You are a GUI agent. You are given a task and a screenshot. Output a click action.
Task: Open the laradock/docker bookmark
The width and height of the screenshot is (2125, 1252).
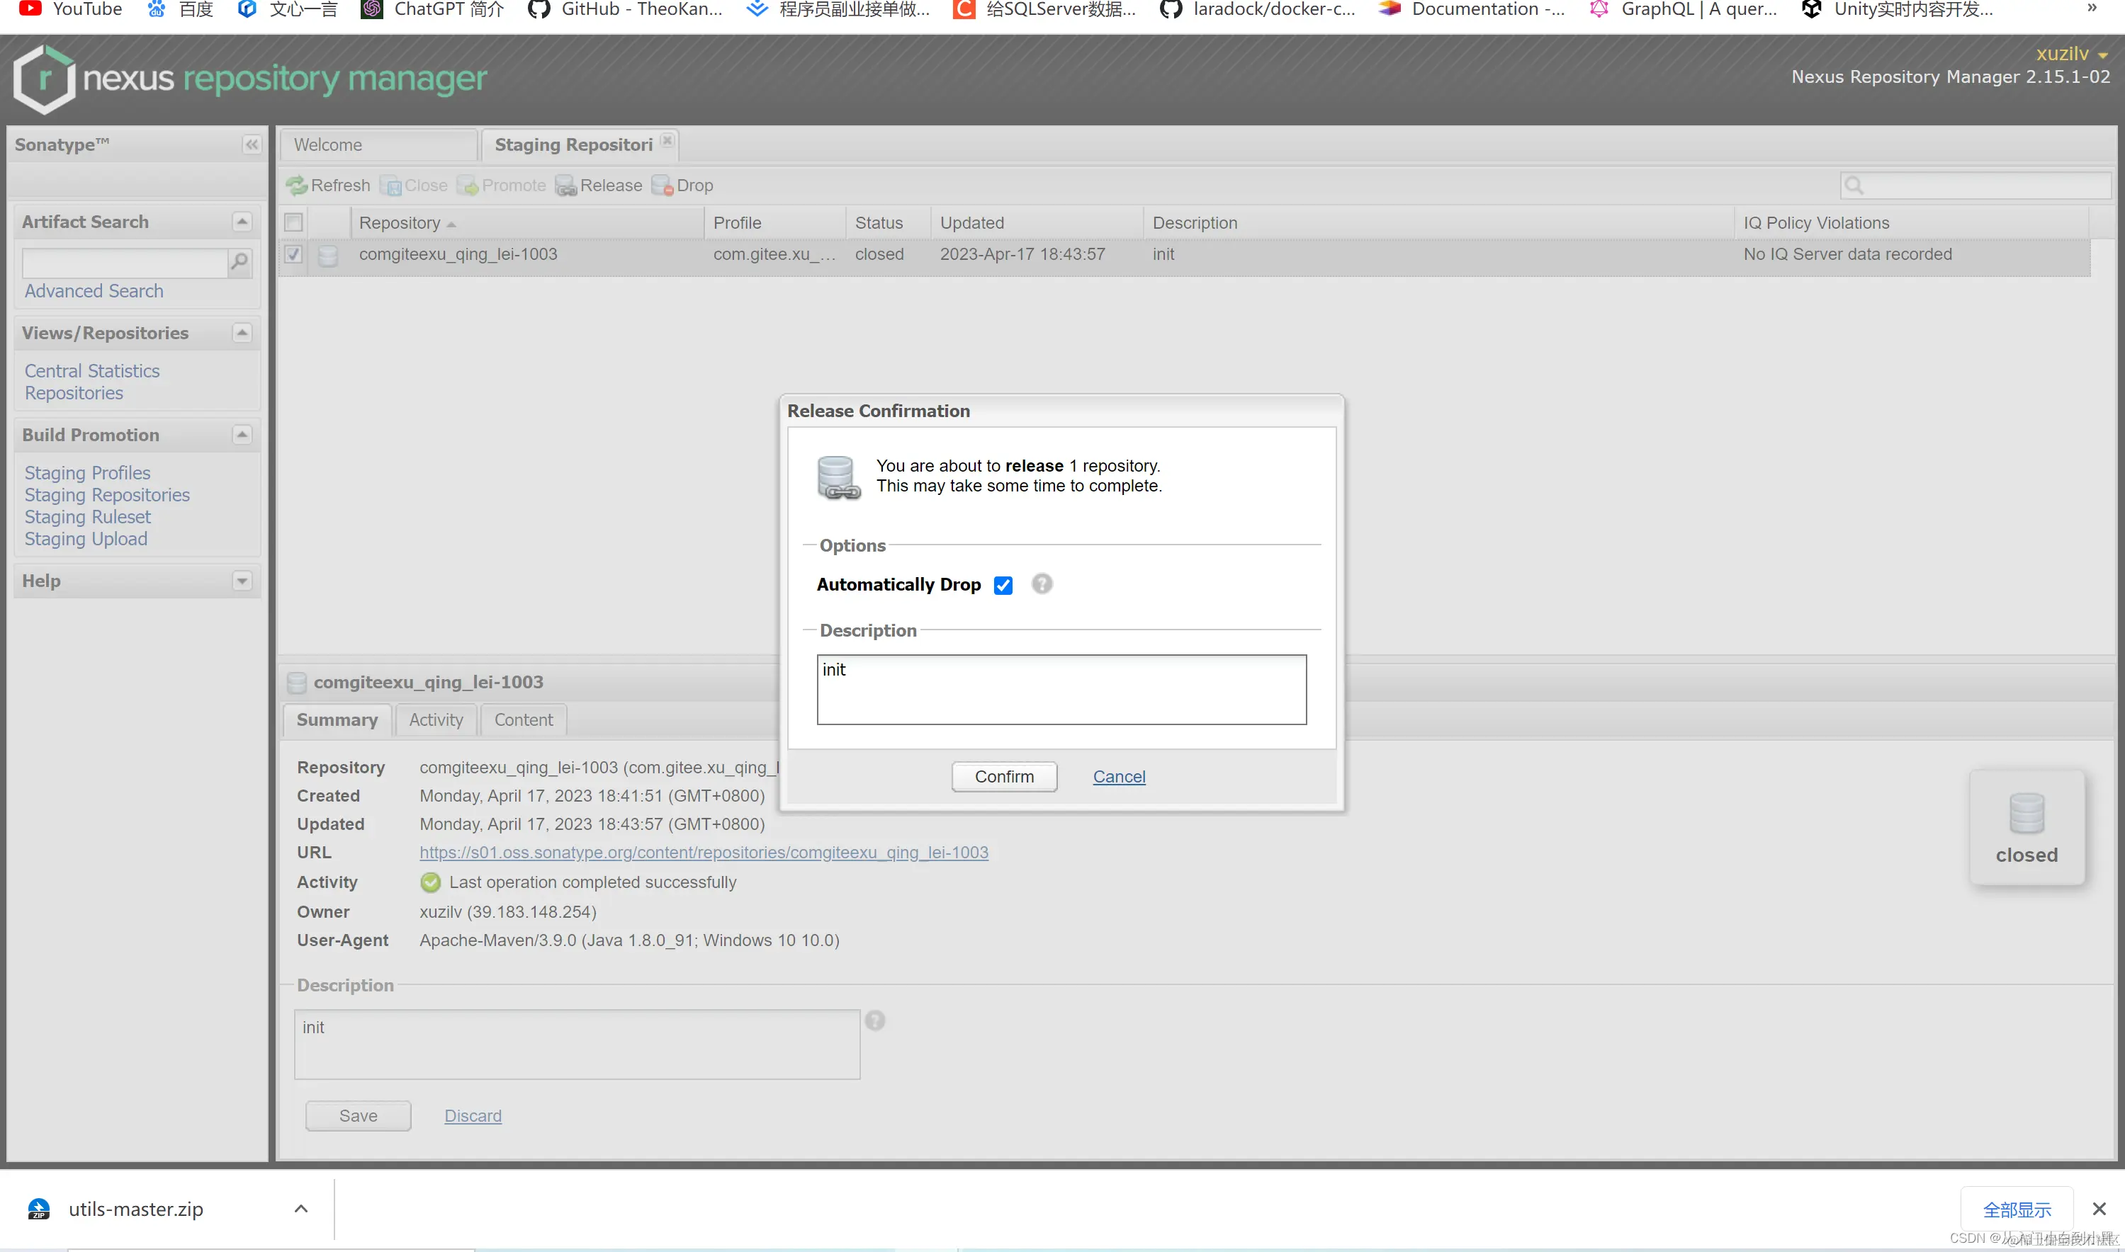tap(1258, 9)
